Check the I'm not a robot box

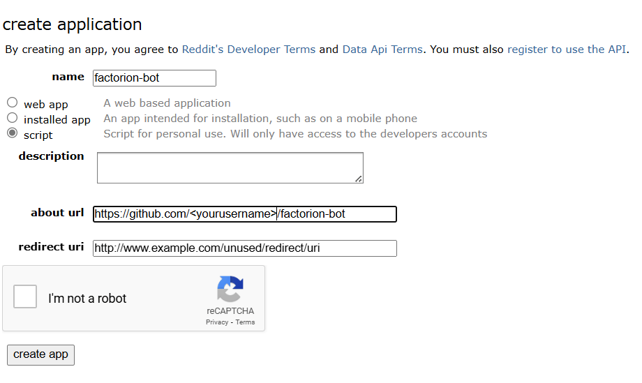point(25,297)
